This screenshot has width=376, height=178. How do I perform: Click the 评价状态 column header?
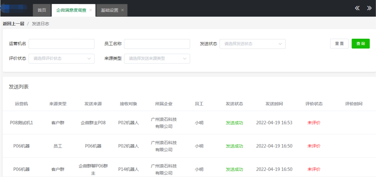click(x=314, y=104)
